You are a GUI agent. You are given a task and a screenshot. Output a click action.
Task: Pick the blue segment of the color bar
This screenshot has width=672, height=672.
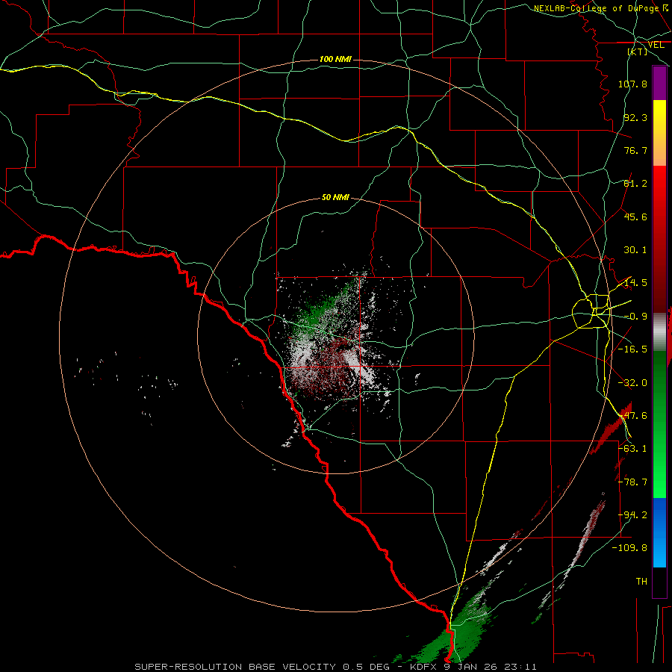coord(659,532)
